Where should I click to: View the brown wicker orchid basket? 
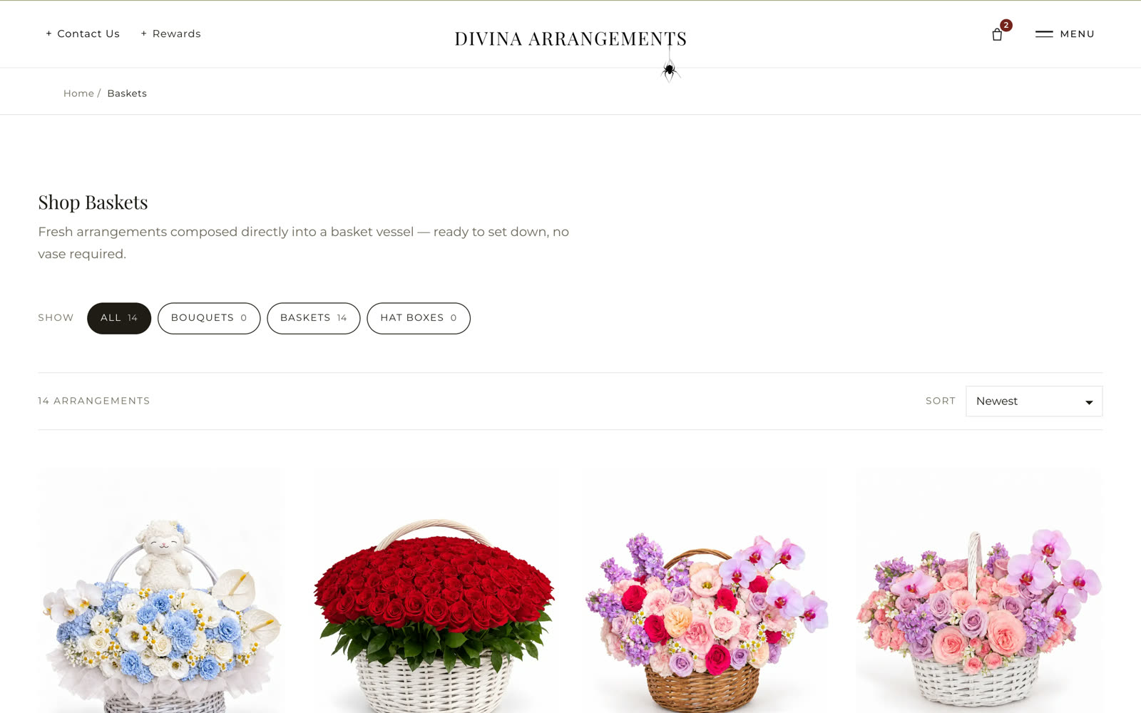point(707,590)
